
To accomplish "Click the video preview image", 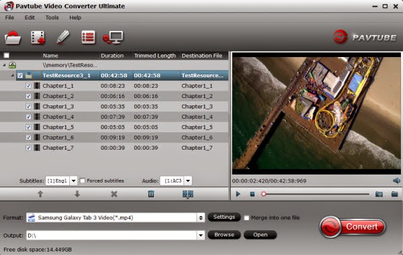I will point(316,113).
